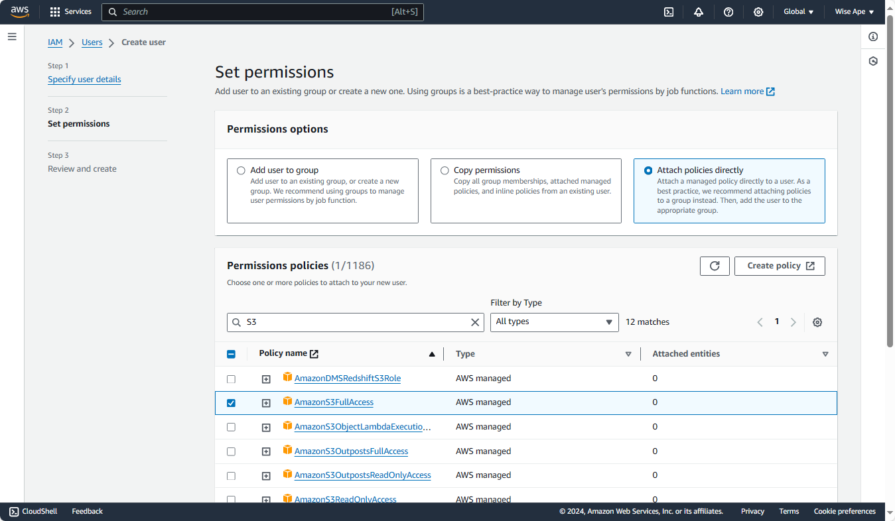Click the page vertical scrollbar
Image resolution: width=895 pixels, height=521 pixels.
click(890, 180)
